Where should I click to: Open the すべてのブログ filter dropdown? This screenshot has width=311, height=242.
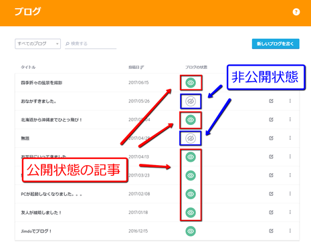click(37, 43)
